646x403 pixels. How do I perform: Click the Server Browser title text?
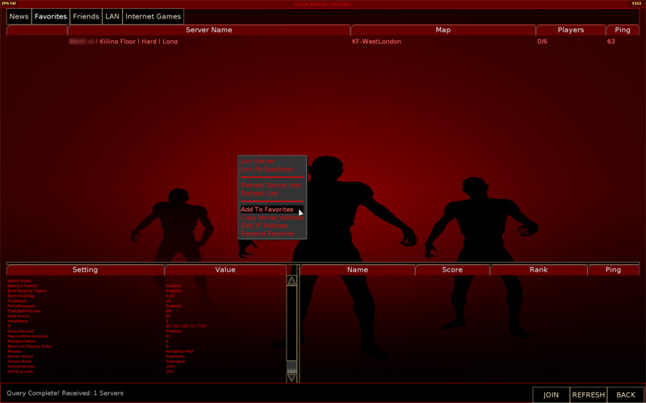[x=322, y=4]
